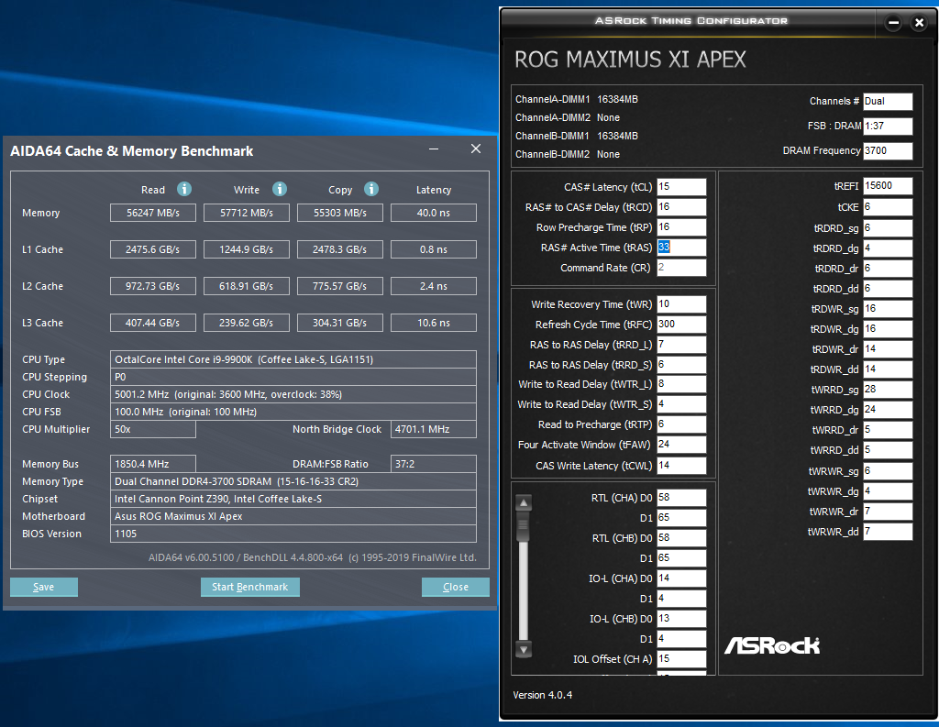Click the tWTR_L value field

[681, 384]
